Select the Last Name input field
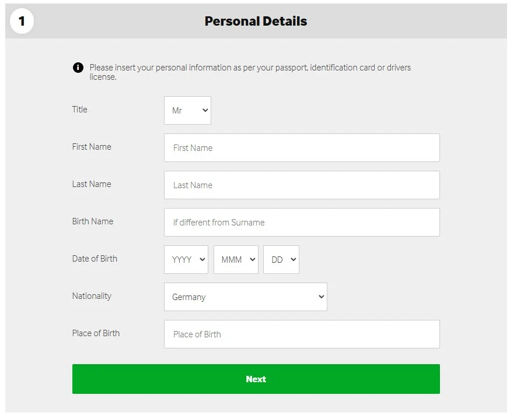 [302, 185]
